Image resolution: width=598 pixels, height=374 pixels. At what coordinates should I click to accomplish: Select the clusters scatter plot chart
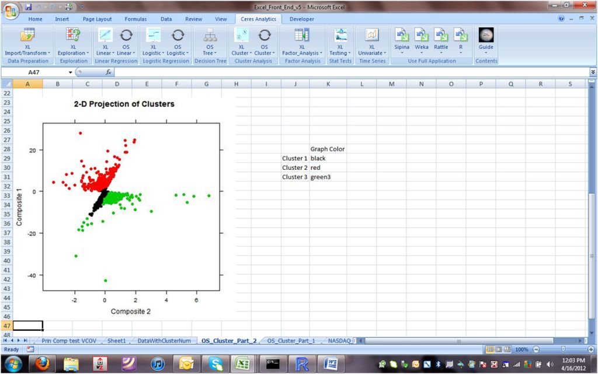[124, 208]
